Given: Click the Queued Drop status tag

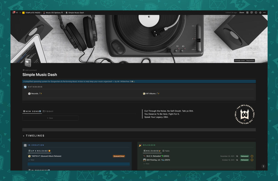Looking at the screenshot, I should pos(119,156).
